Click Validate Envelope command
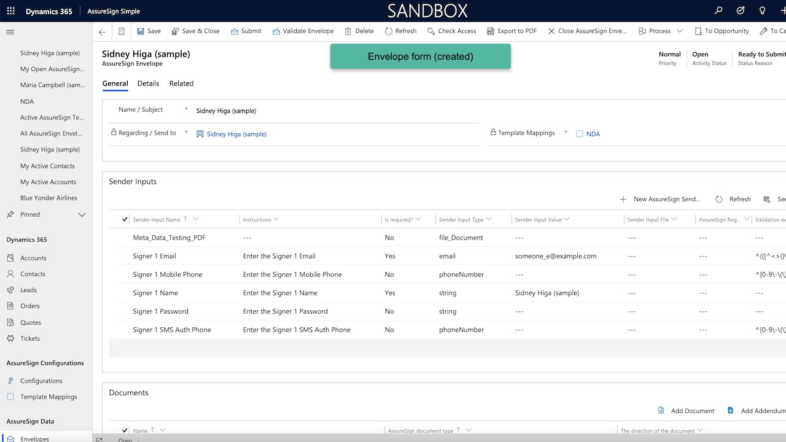 click(303, 31)
